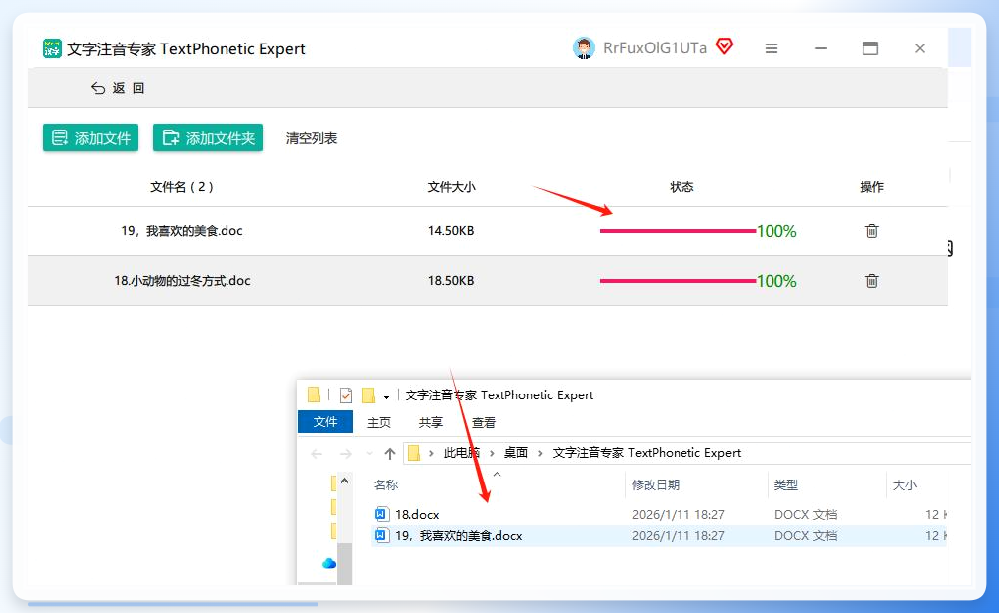Click the 此电脑 breadcrumb in address bar
Screen dimensions: 999x613
pos(461,453)
